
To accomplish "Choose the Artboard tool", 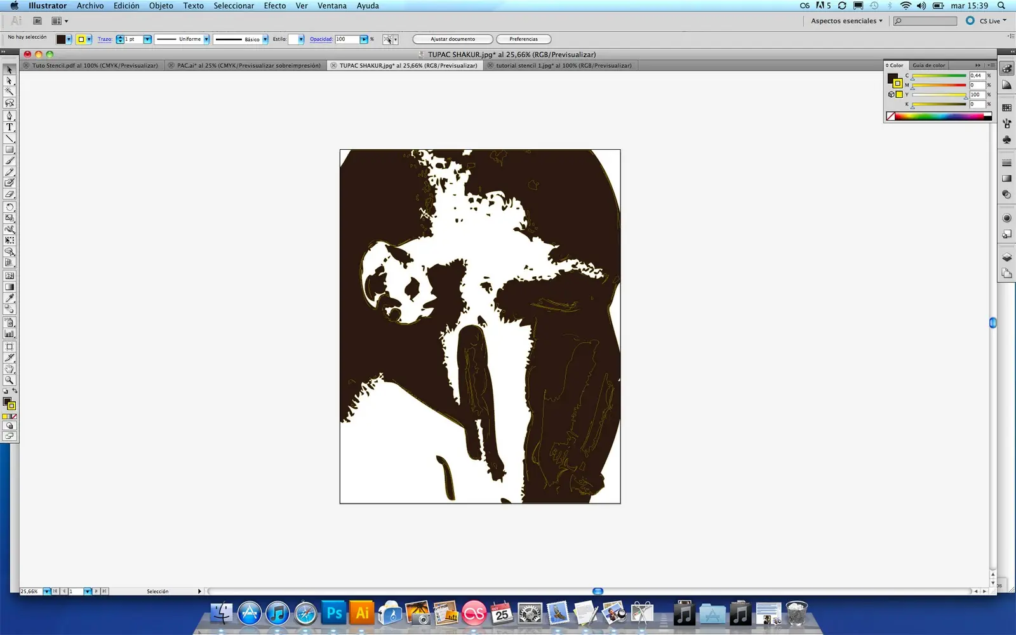I will coord(10,347).
